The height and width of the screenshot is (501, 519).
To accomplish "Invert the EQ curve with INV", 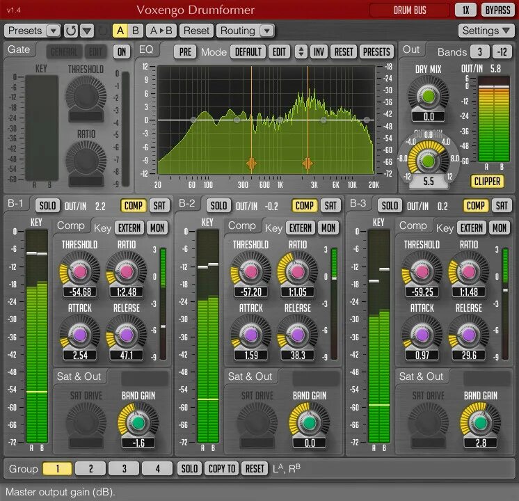I will [319, 51].
